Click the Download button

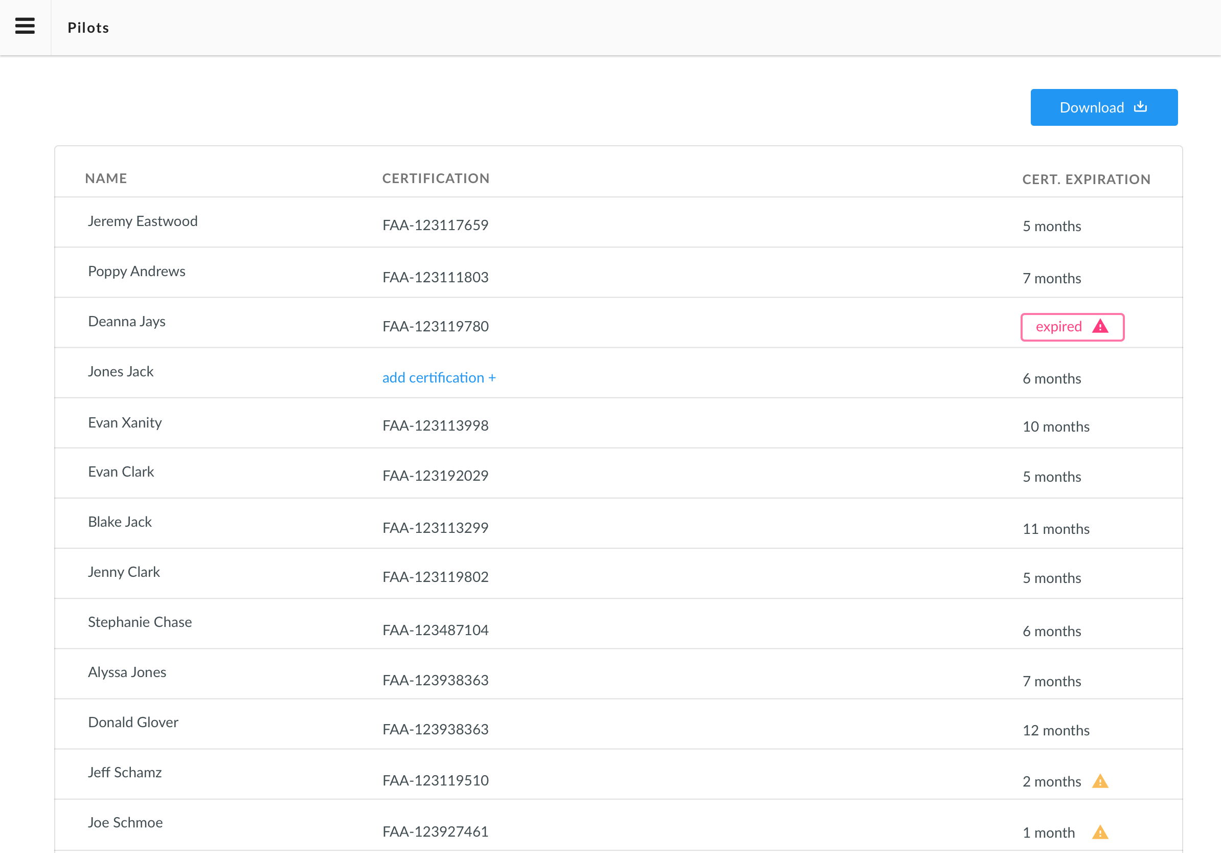pos(1104,107)
